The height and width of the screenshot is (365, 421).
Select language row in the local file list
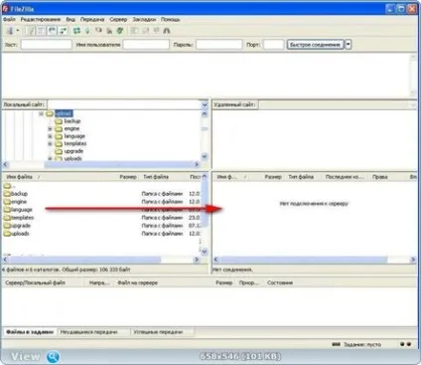pyautogui.click(x=102, y=210)
